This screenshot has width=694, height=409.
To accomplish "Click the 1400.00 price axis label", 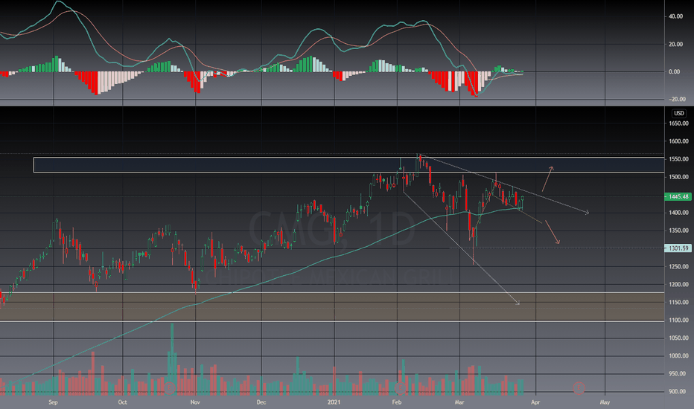I will pyautogui.click(x=678, y=213).
